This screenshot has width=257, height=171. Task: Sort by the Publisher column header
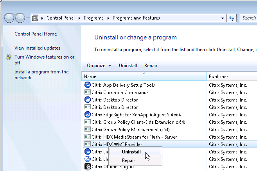tap(232, 77)
